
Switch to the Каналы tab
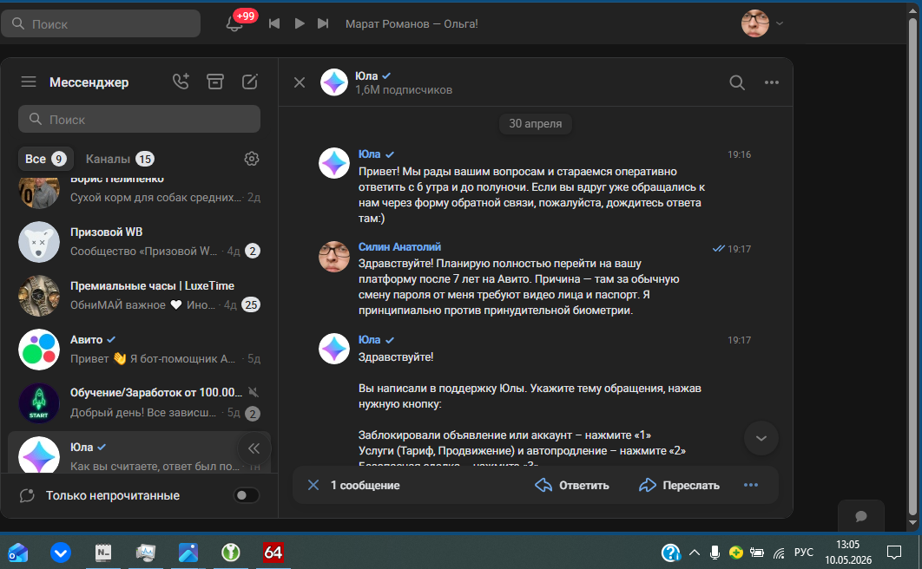point(120,159)
